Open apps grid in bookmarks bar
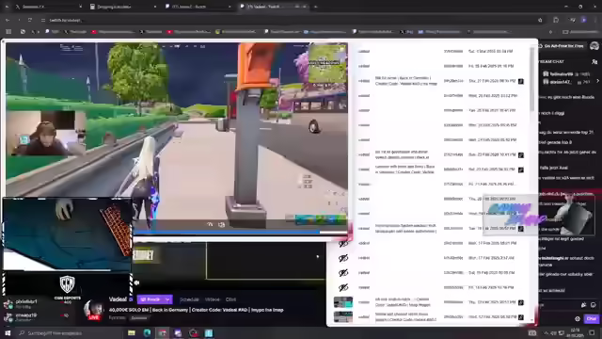The width and height of the screenshot is (602, 339). (8, 31)
